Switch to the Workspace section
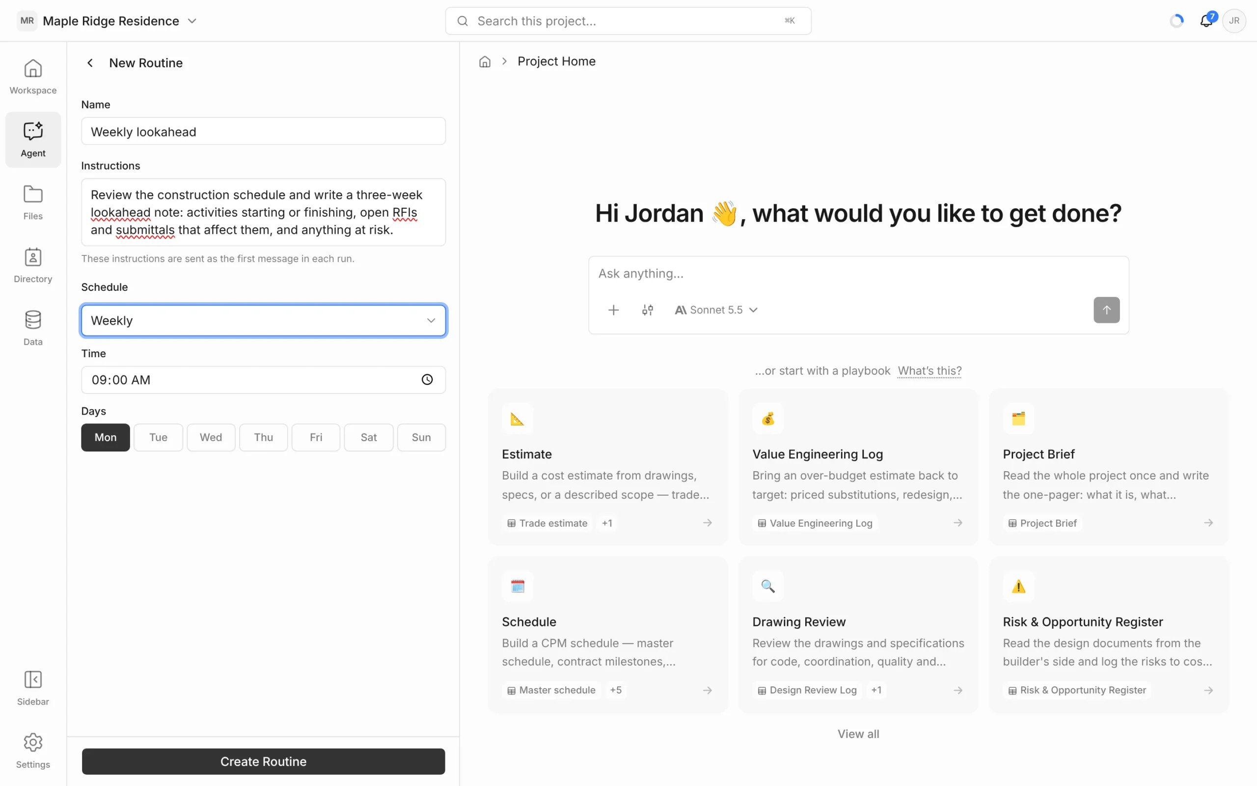The image size is (1257, 786). pyautogui.click(x=33, y=77)
